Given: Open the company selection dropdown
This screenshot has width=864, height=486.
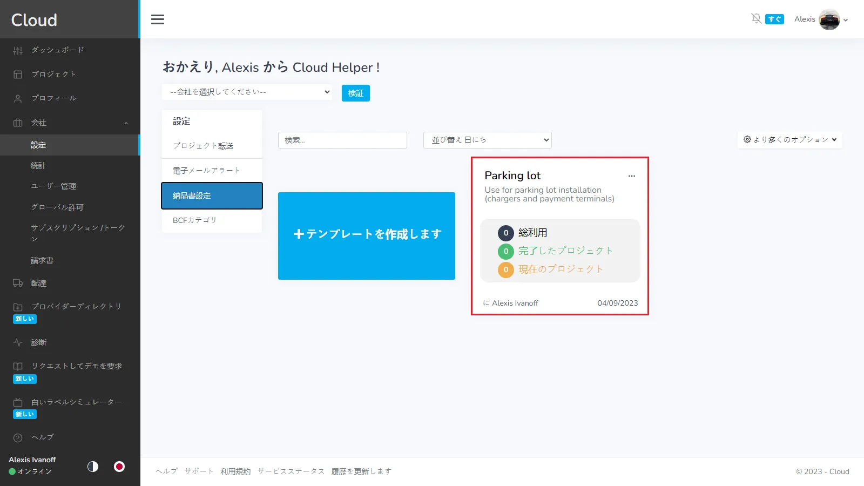Looking at the screenshot, I should point(247,92).
